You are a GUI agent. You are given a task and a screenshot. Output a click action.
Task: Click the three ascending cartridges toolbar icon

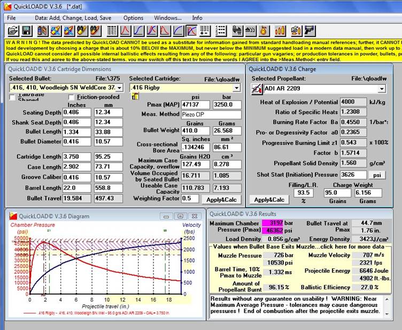coord(280,31)
